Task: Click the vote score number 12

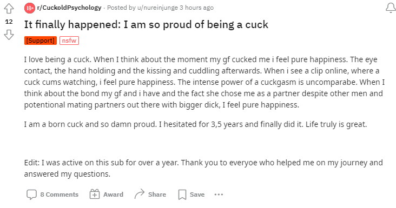Action: coord(9,22)
